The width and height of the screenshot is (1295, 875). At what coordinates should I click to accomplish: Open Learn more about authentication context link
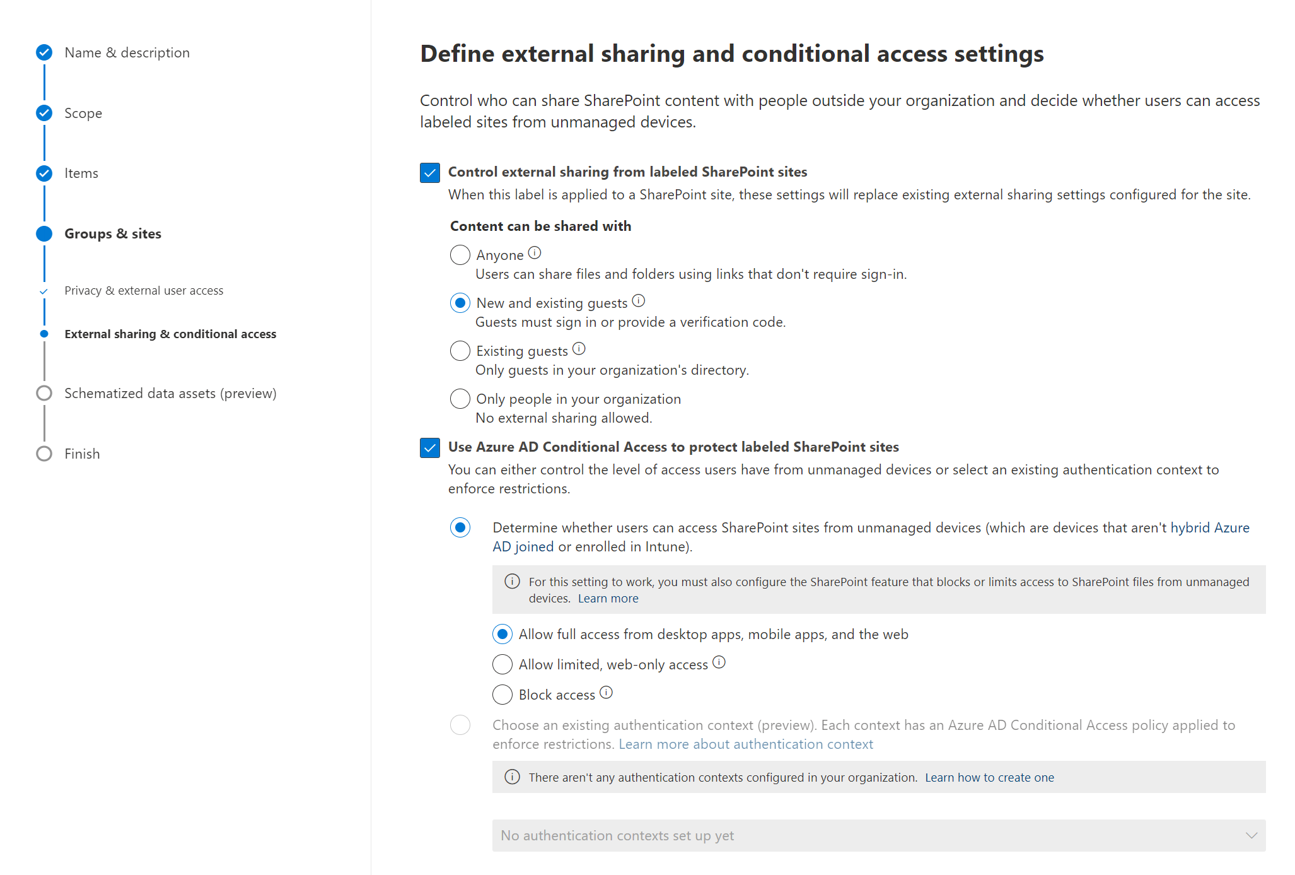point(746,744)
